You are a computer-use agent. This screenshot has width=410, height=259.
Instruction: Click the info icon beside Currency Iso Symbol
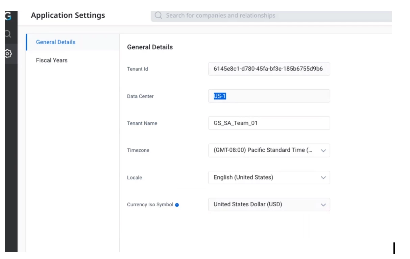coord(177,205)
